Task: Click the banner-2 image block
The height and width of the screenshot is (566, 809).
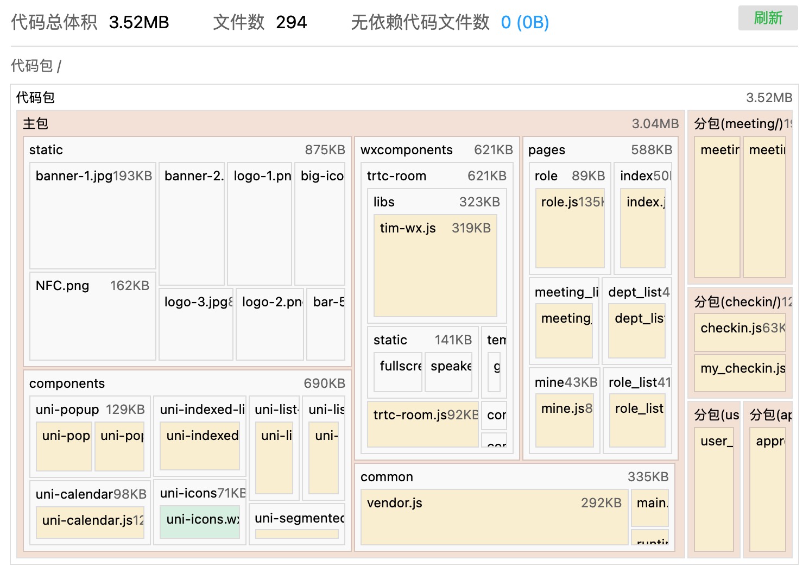Action: tap(192, 224)
